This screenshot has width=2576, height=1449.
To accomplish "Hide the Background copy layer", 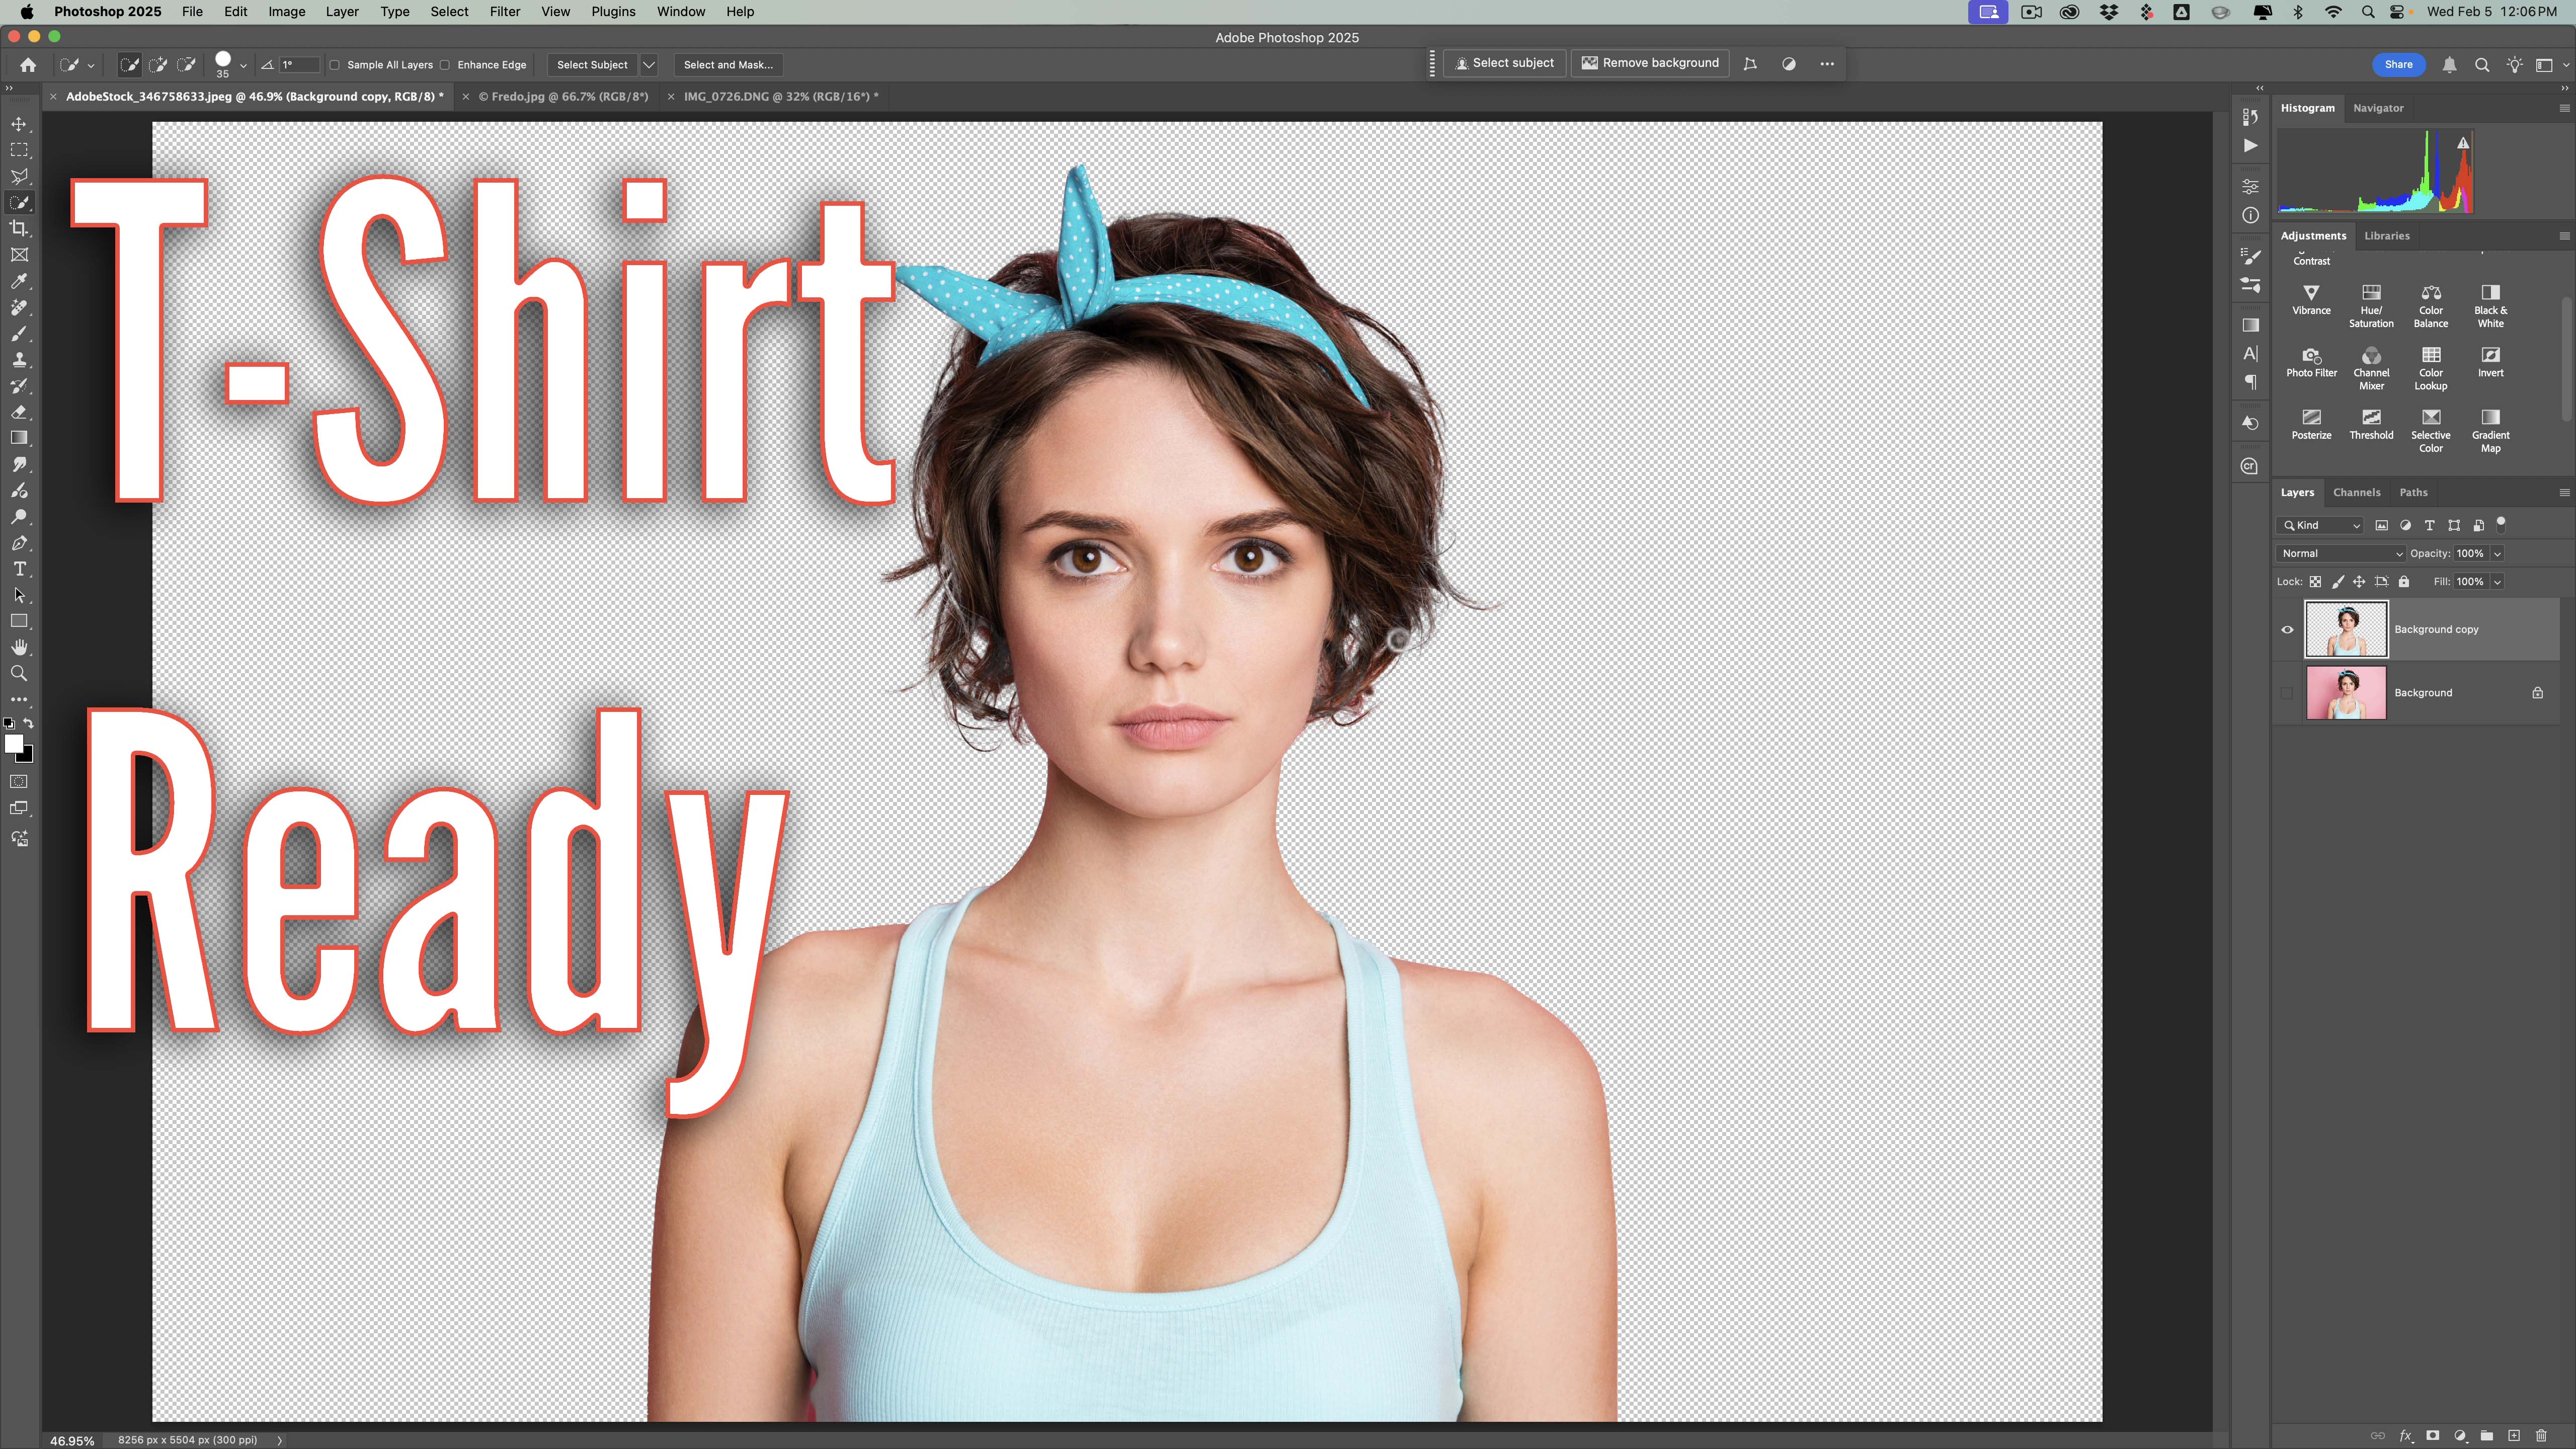I will (x=2287, y=630).
